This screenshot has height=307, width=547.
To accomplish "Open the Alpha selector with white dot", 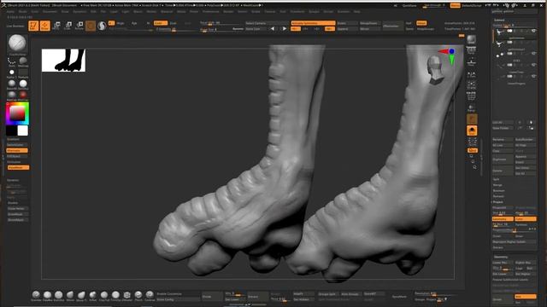I will [11, 72].
